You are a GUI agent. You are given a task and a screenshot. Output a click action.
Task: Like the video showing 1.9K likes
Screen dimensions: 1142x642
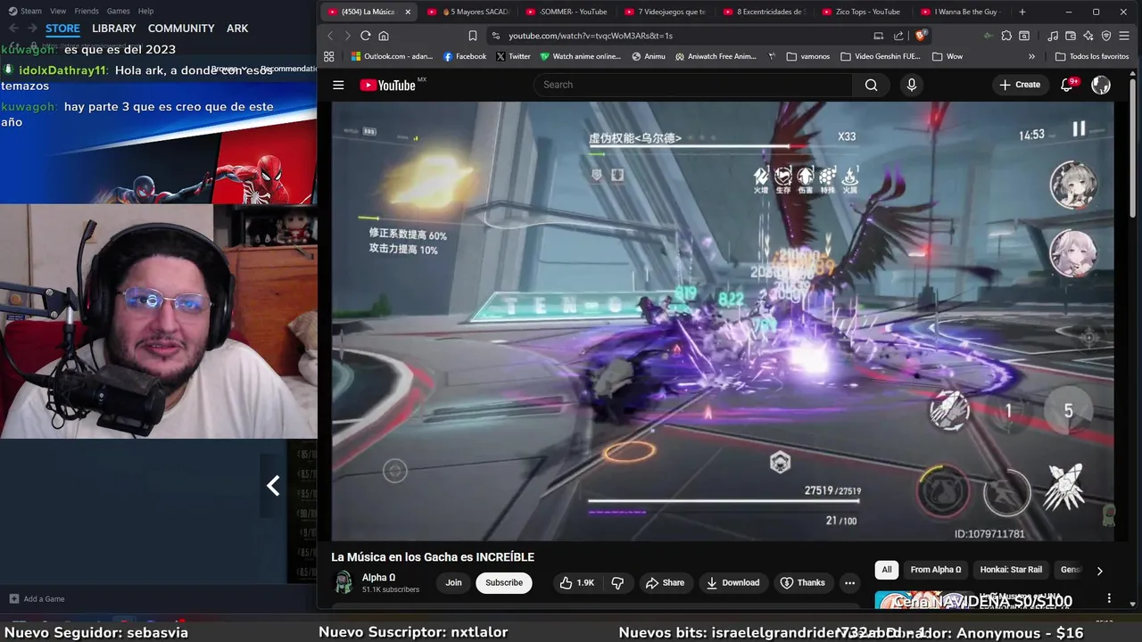tap(576, 582)
